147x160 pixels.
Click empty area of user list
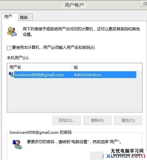pyautogui.click(x=74, y=95)
